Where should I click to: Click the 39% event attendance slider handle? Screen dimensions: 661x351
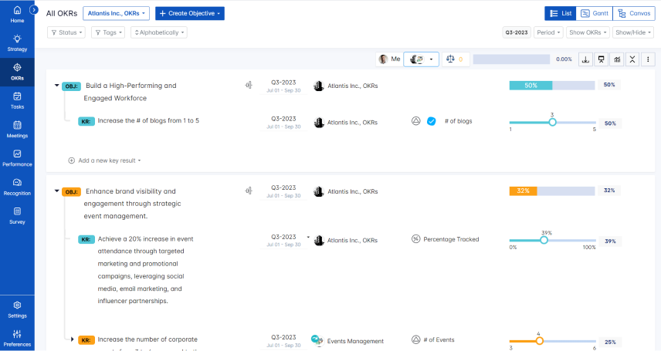[544, 240]
